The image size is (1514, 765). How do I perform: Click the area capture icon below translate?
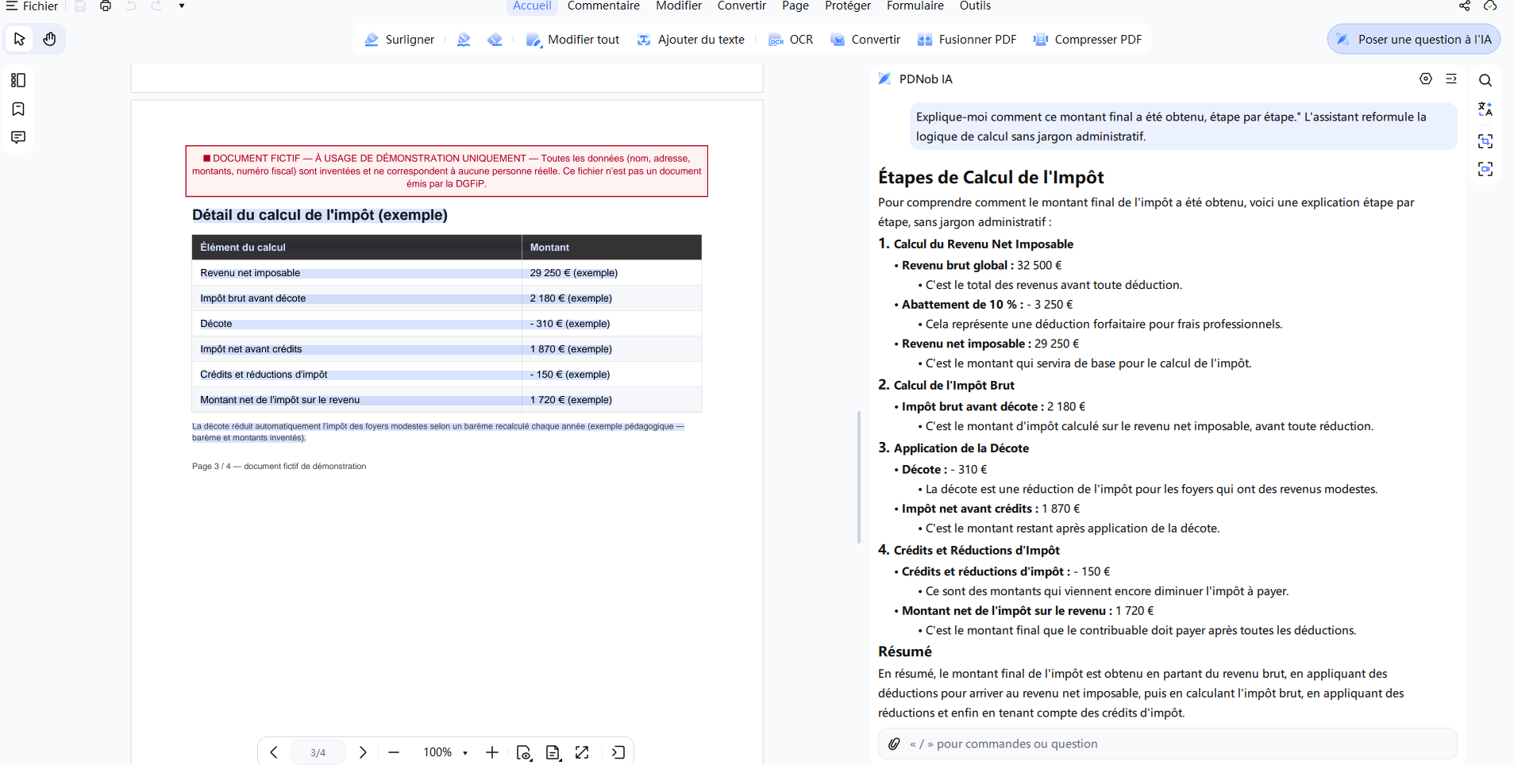[1485, 140]
